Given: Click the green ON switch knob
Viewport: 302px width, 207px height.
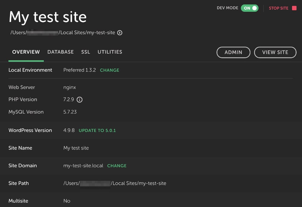Looking at the screenshot, I should click(254, 8).
